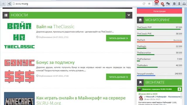Click the list icon beside НОВОСТИ header
Viewport: 187px width, 105px height.
click(x=6, y=15)
